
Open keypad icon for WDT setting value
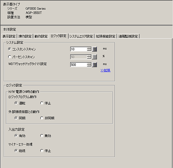(94, 65)
